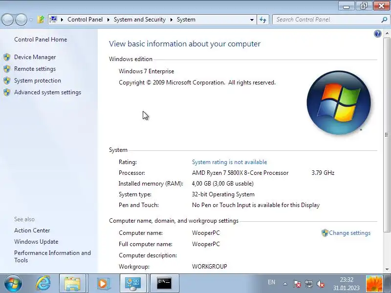
Task: Open Windows Explorer folder icon in taskbar
Action: 72,283
